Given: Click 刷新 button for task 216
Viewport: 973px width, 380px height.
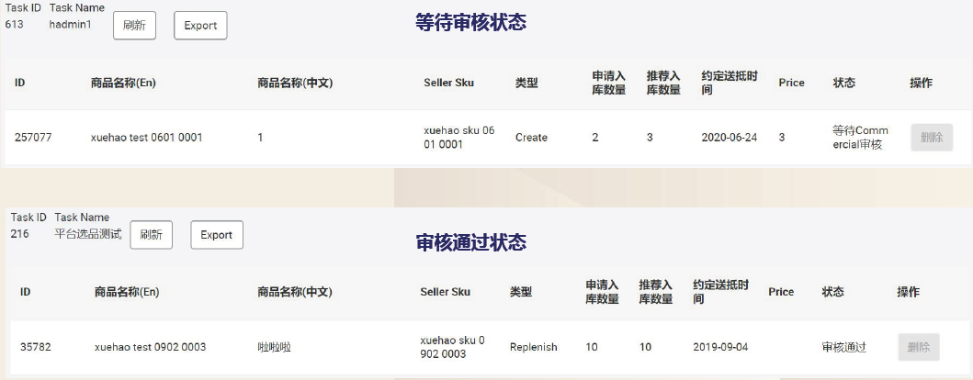Looking at the screenshot, I should click(151, 235).
